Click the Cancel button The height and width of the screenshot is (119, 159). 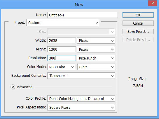tap(138, 23)
